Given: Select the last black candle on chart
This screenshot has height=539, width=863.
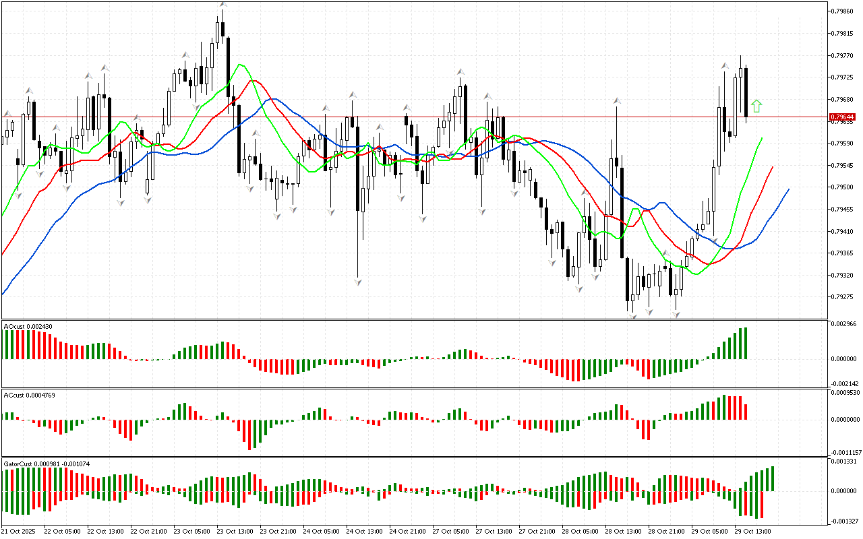Looking at the screenshot, I should [x=746, y=92].
